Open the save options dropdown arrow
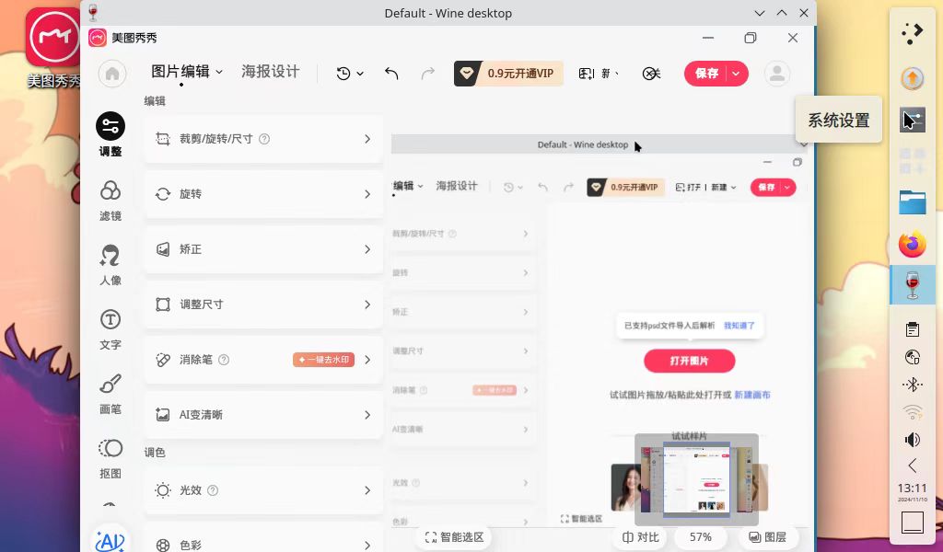 (x=736, y=74)
